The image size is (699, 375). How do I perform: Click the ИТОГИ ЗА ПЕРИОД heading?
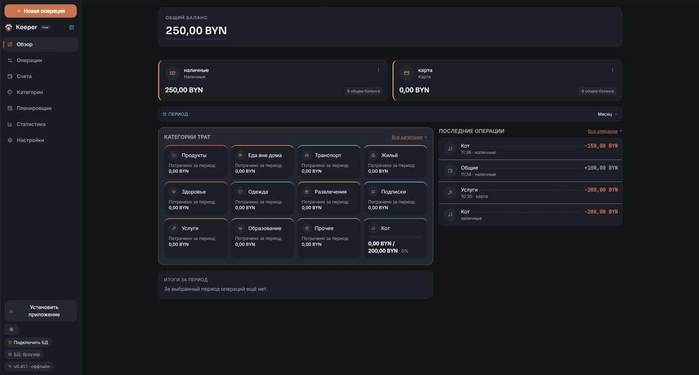(x=186, y=279)
